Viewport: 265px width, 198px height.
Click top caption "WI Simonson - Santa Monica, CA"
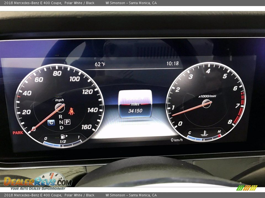point(131,3)
